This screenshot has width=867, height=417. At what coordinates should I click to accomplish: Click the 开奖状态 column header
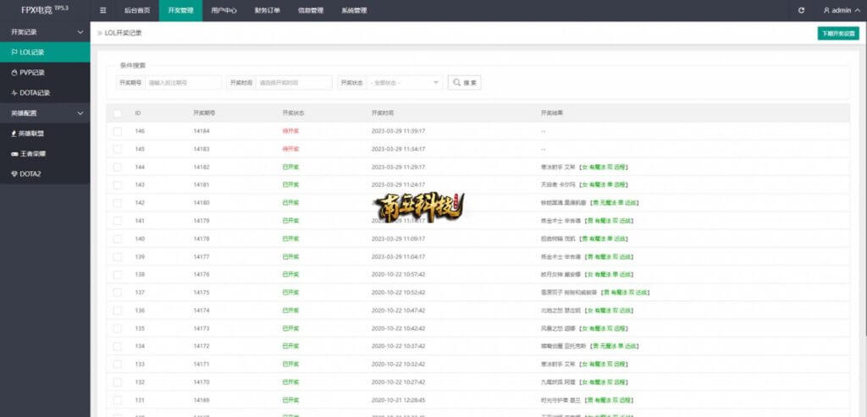[293, 112]
